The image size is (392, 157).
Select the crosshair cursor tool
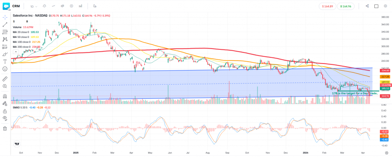point(5,18)
